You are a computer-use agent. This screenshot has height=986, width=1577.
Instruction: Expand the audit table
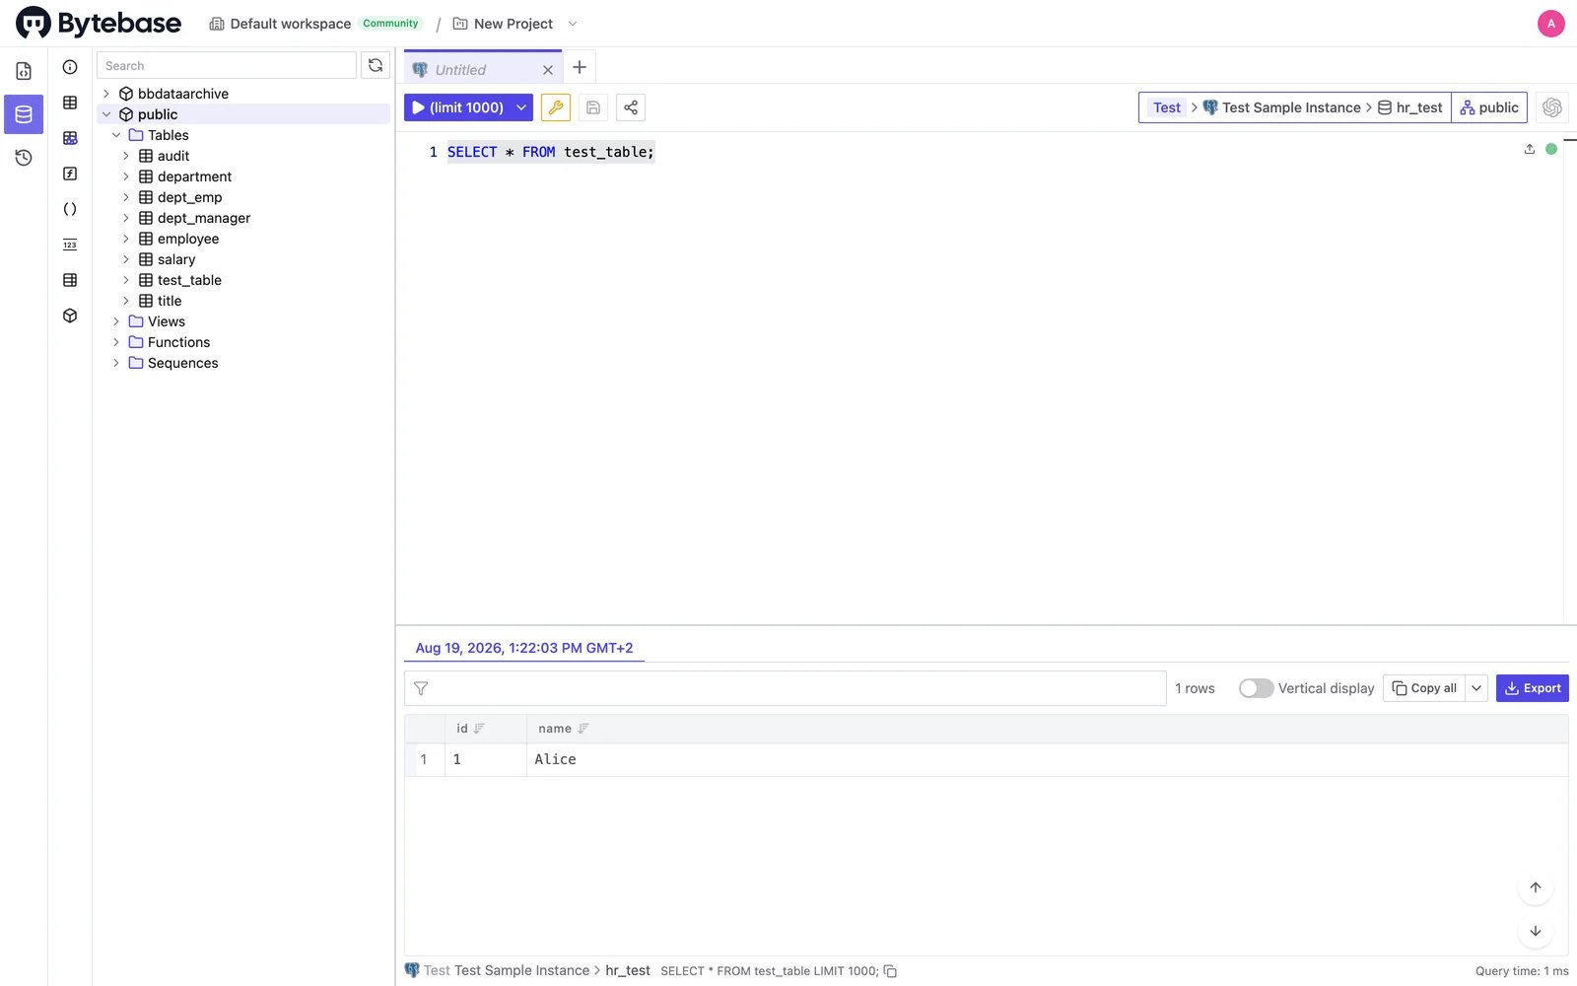126,156
